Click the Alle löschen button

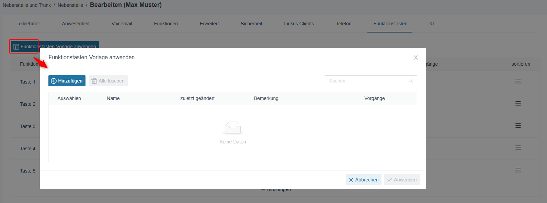(108, 81)
